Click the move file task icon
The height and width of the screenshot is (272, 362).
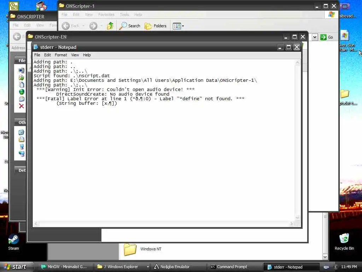[22, 78]
